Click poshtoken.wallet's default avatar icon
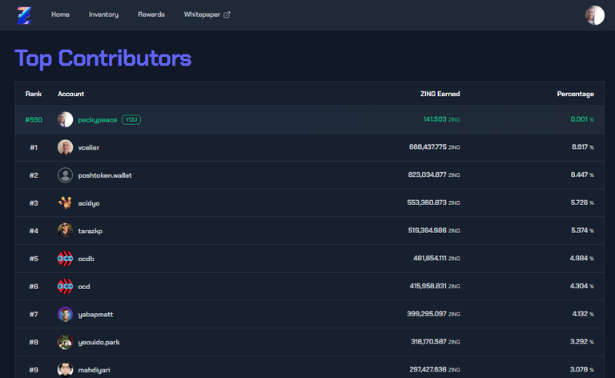Image resolution: width=615 pixels, height=378 pixels. tap(65, 175)
